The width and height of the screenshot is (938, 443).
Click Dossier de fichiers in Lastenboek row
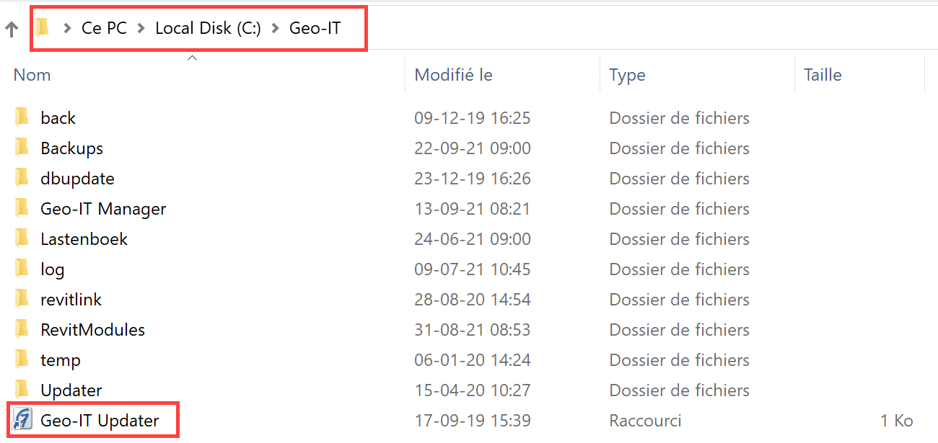679,239
